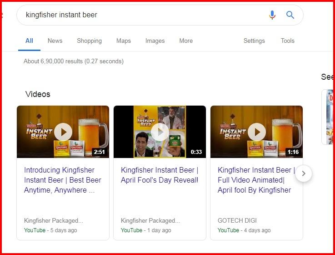
Task: Click the voice search microphone icon
Action: tap(272, 15)
